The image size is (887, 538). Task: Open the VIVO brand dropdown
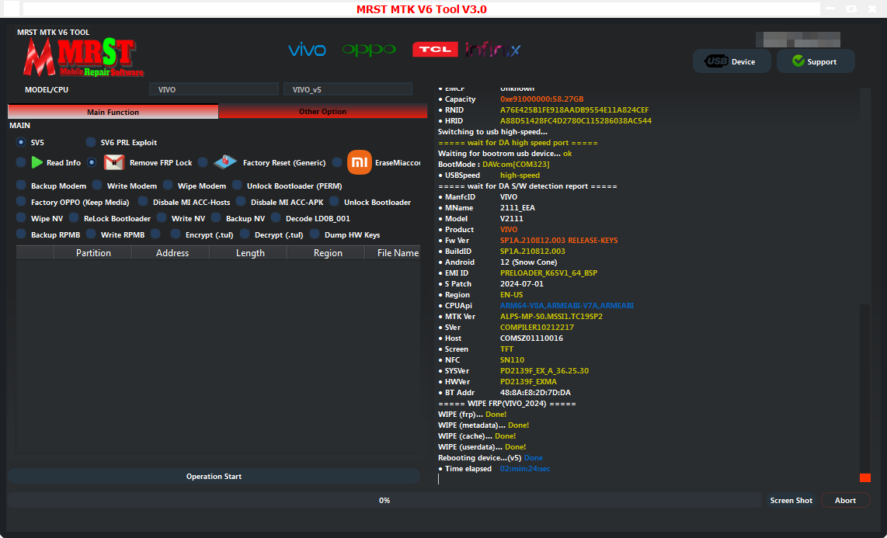[214, 89]
